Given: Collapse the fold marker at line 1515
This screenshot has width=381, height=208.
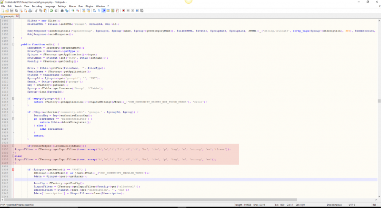Looking at the screenshot, I should click(13, 99).
